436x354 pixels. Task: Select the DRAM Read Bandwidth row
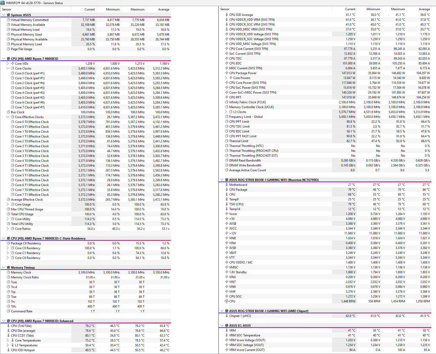245,161
